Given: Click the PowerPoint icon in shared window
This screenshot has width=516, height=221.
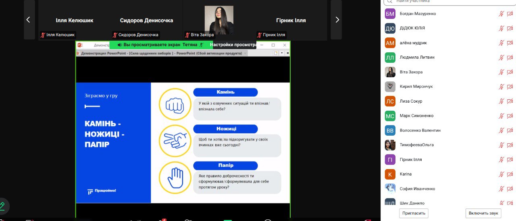Looking at the screenshot, I should tap(80, 45).
